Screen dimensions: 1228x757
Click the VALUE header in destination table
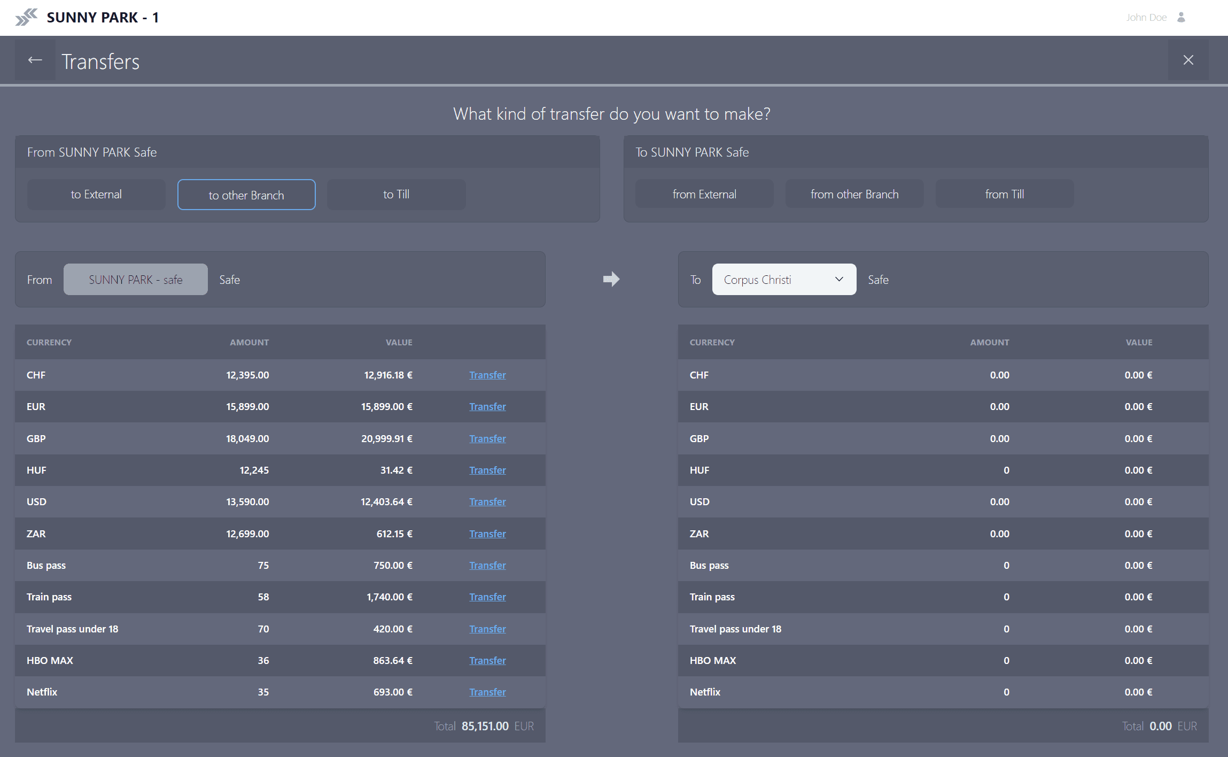(x=1139, y=342)
